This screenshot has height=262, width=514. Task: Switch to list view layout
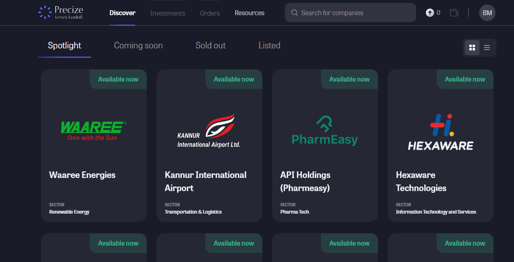(487, 48)
